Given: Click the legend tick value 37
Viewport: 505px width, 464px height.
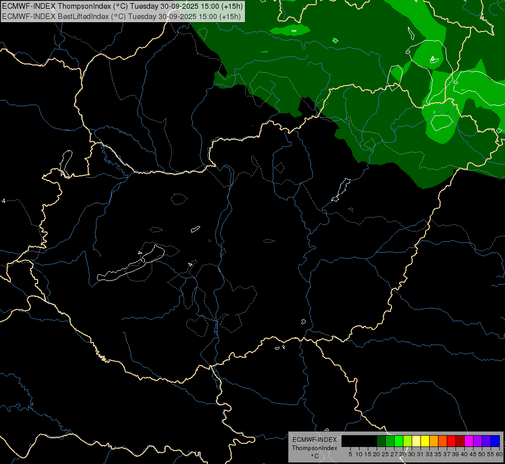Looking at the screenshot, I should (x=447, y=454).
